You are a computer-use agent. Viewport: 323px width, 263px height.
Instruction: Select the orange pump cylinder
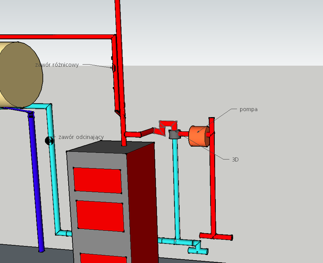[198, 136]
